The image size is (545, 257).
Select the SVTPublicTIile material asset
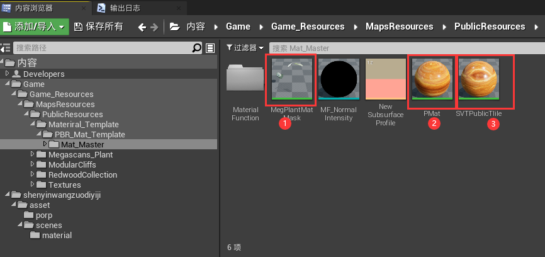pos(479,79)
